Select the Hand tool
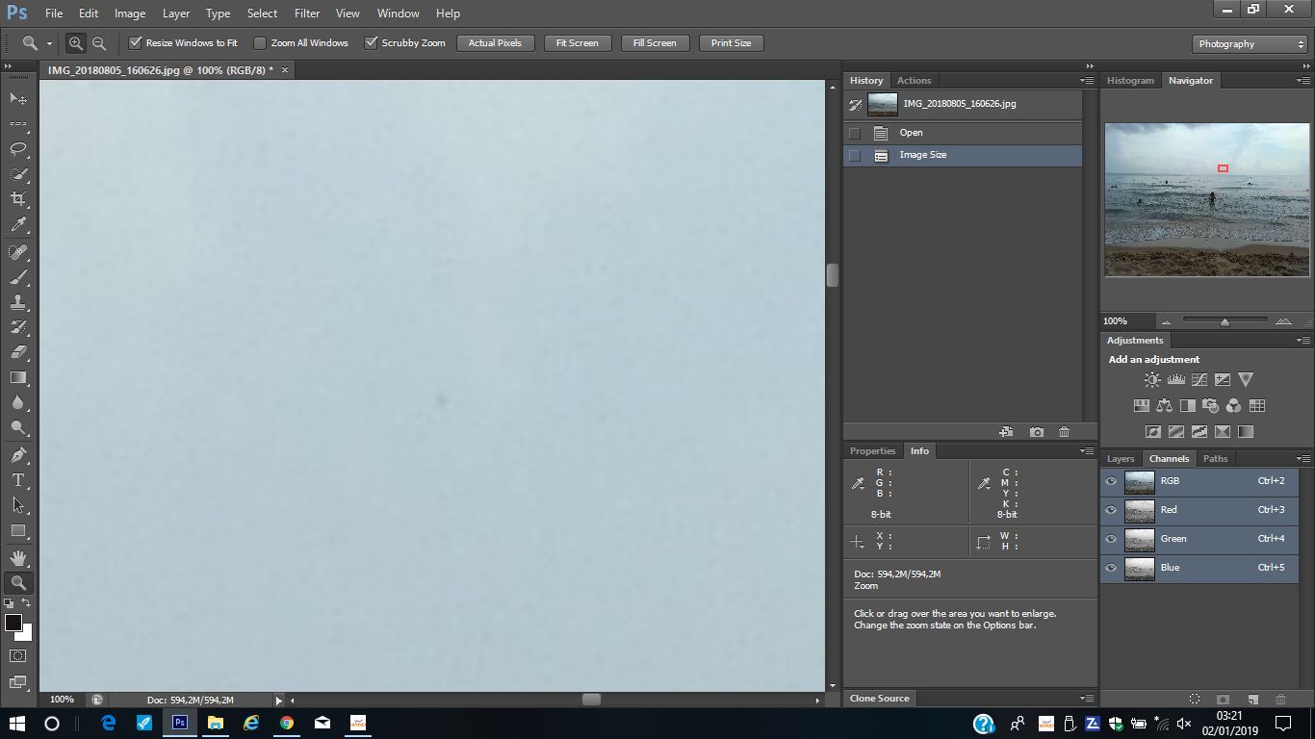 (x=17, y=557)
